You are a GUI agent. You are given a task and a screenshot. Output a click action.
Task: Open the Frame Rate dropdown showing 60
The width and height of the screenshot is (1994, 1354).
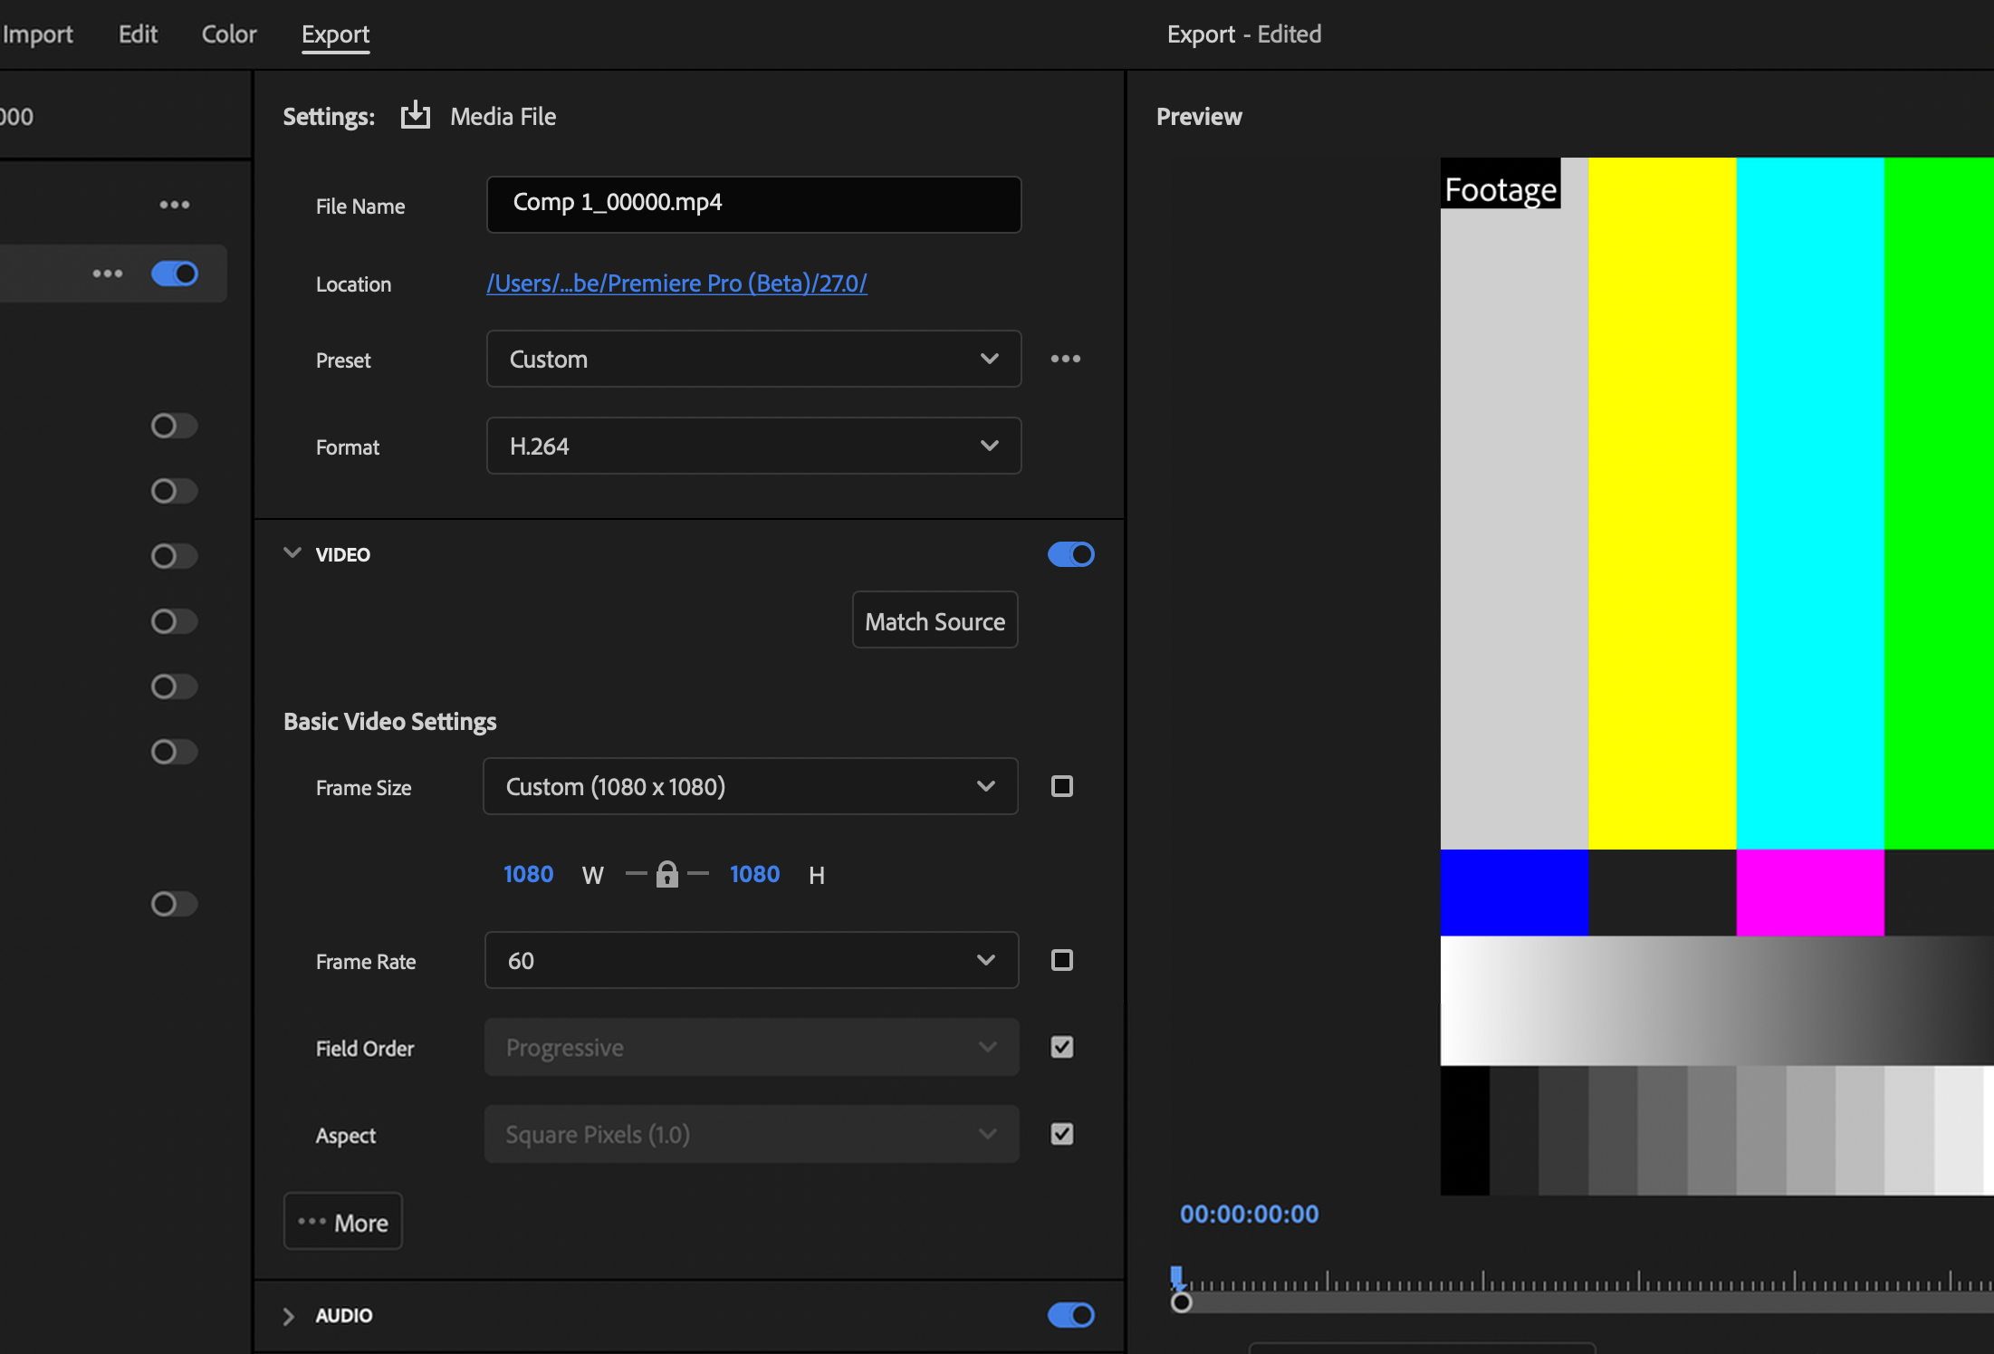(x=752, y=960)
